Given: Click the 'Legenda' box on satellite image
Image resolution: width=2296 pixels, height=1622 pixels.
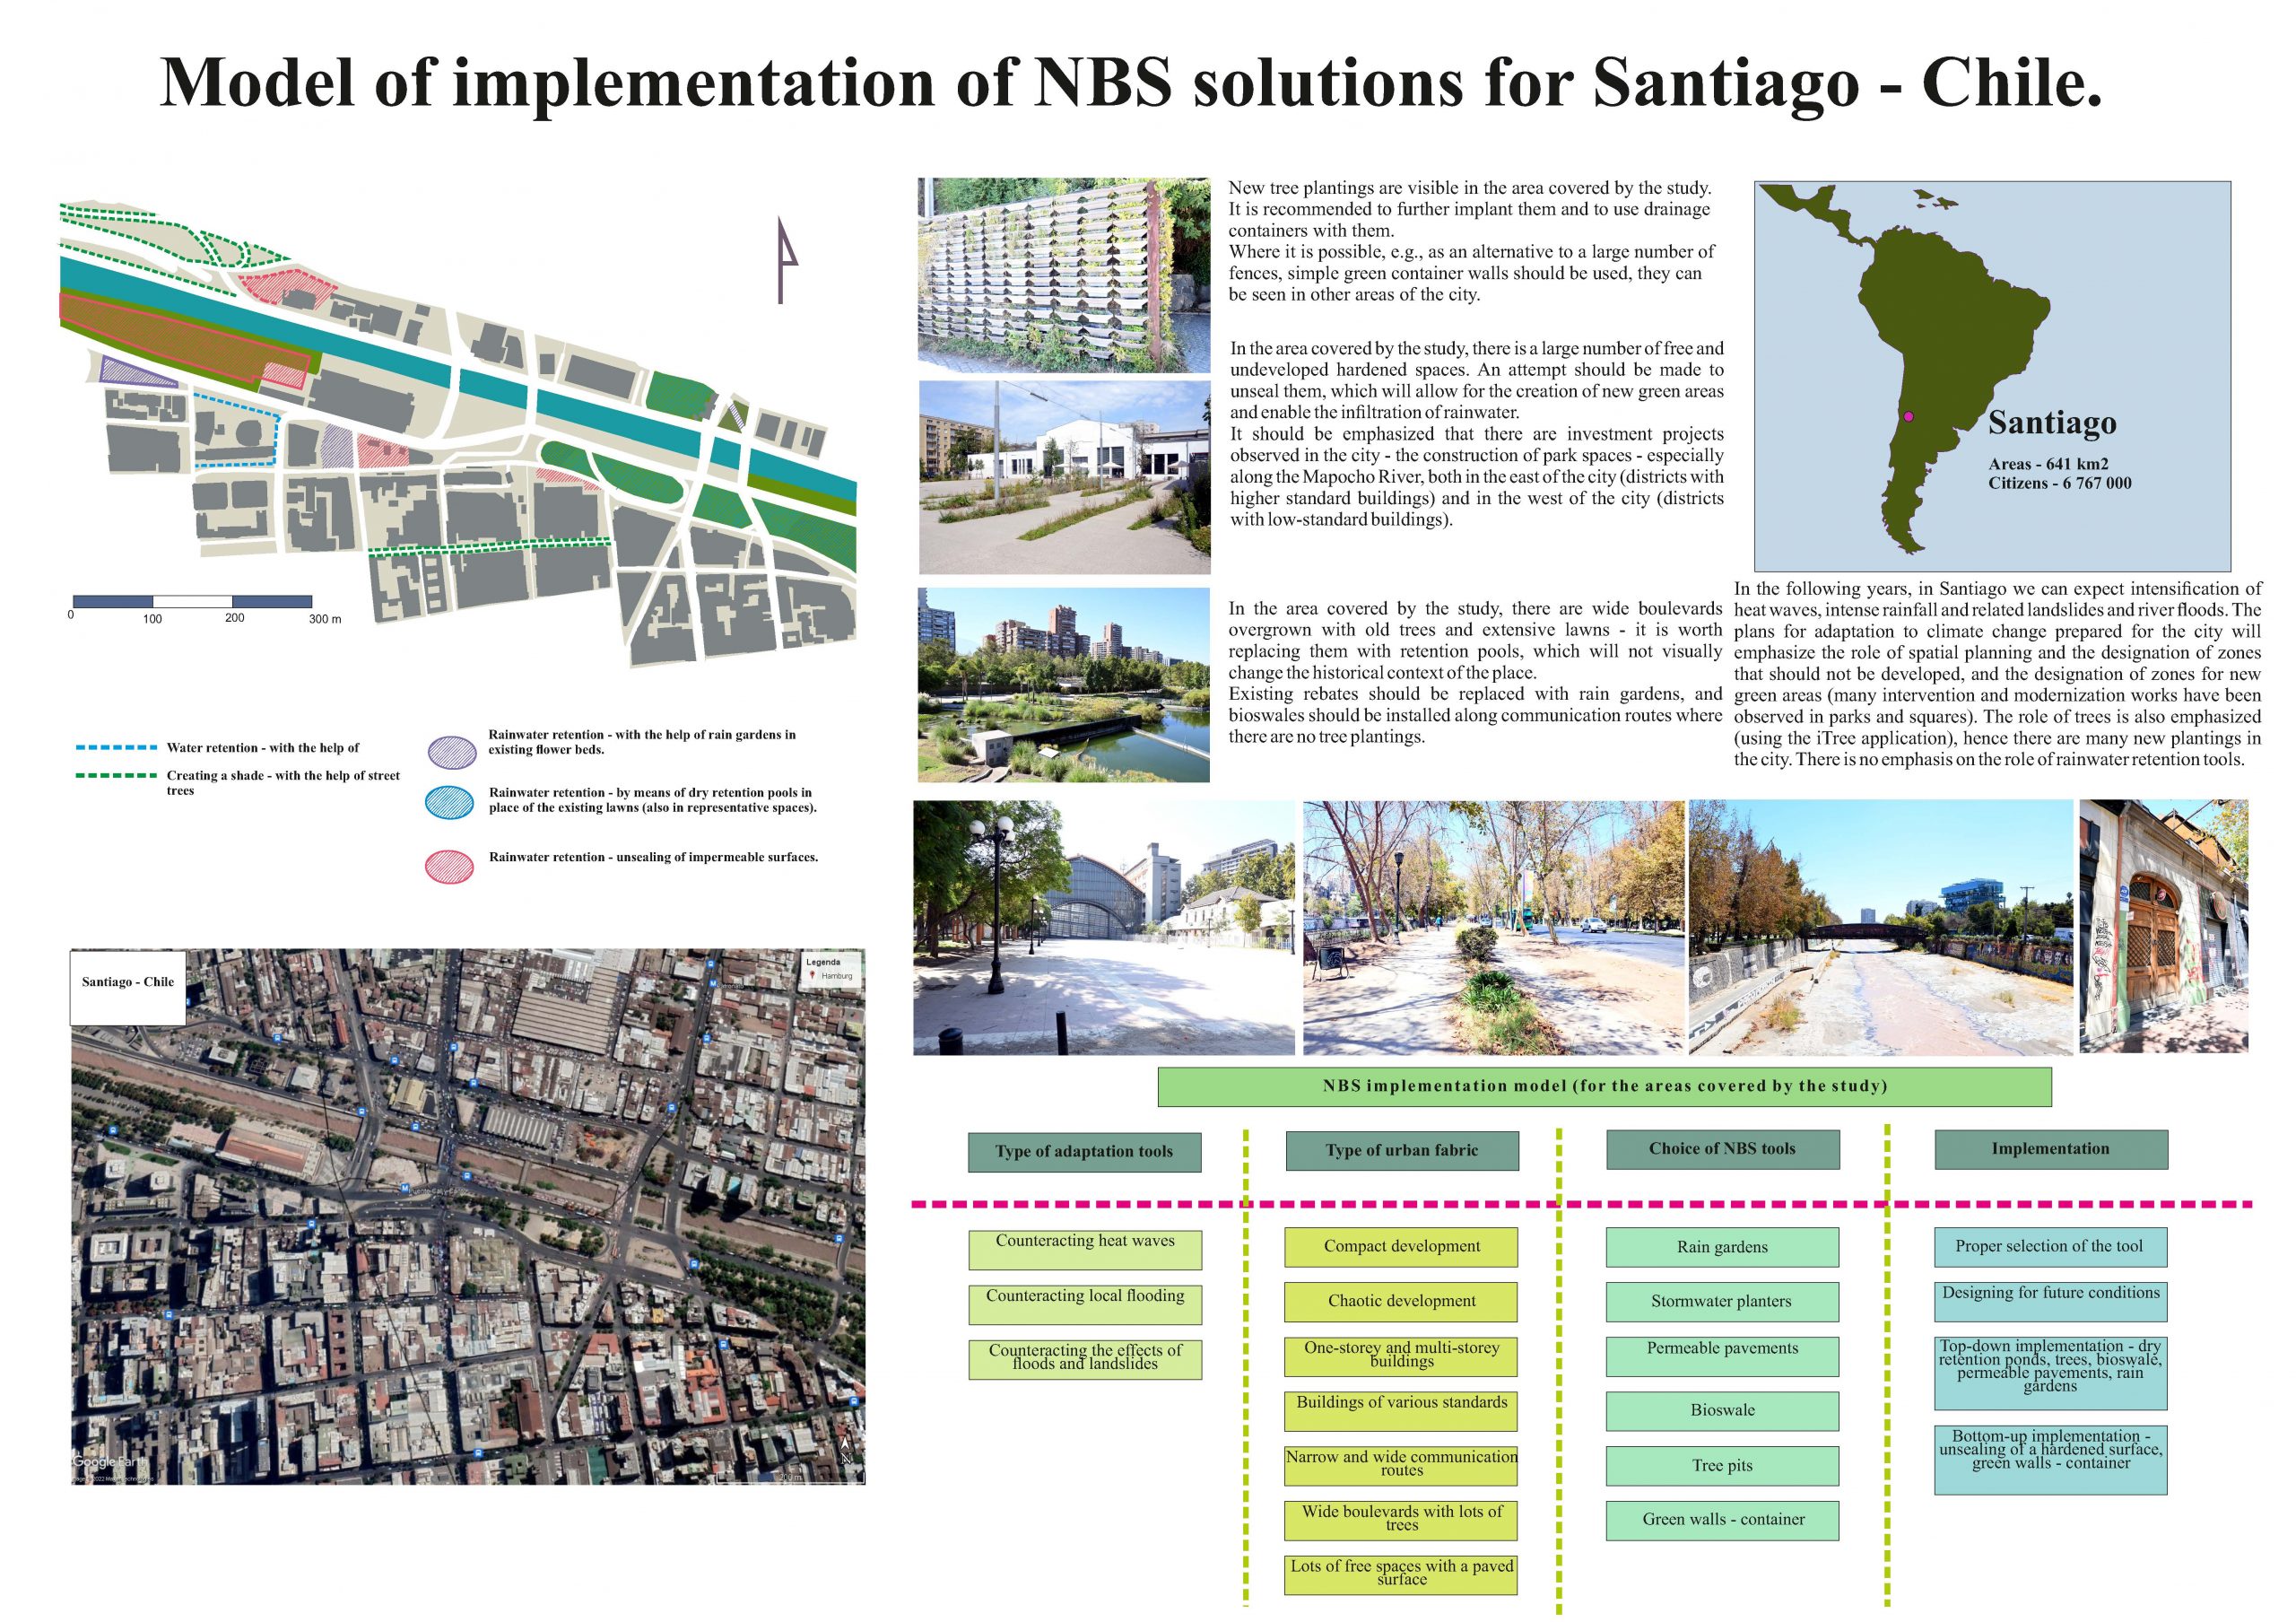Looking at the screenshot, I should point(832,970).
